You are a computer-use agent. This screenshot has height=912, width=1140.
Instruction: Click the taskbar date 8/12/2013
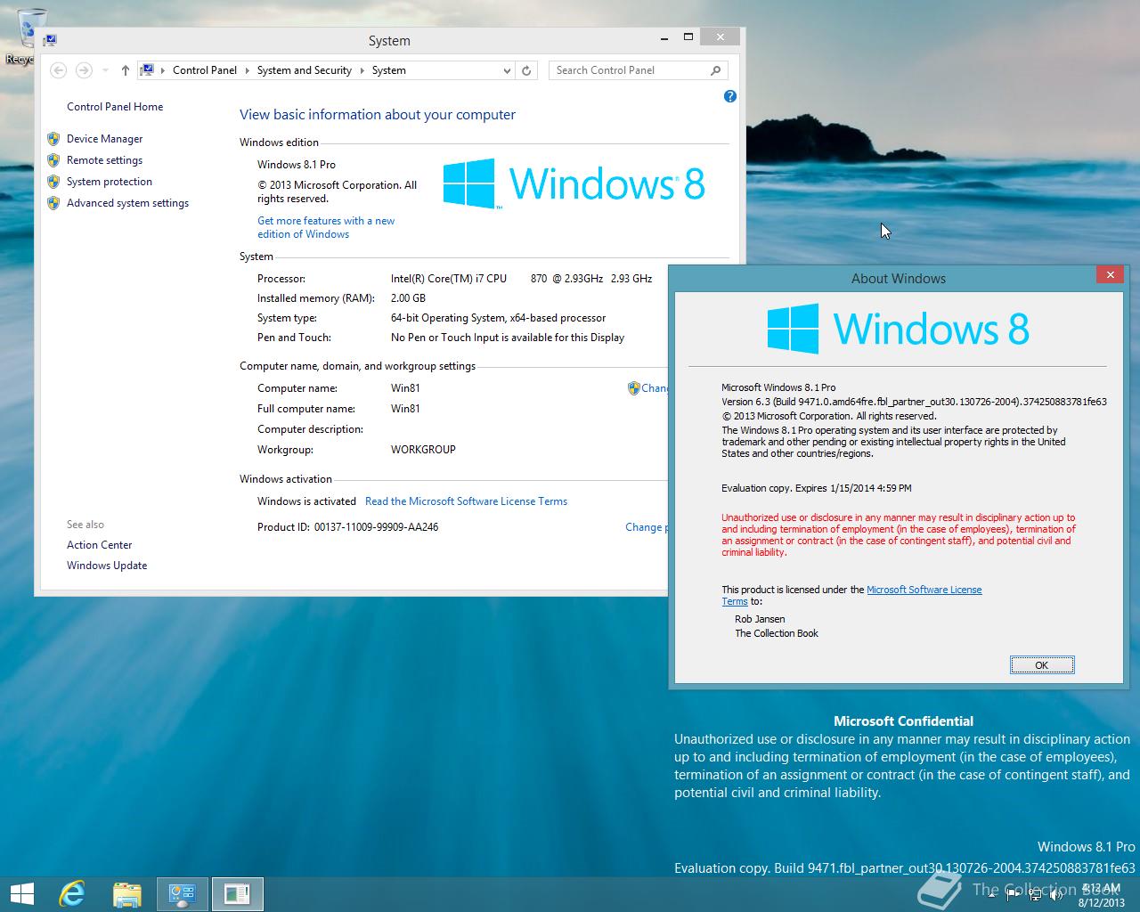coord(1101,902)
